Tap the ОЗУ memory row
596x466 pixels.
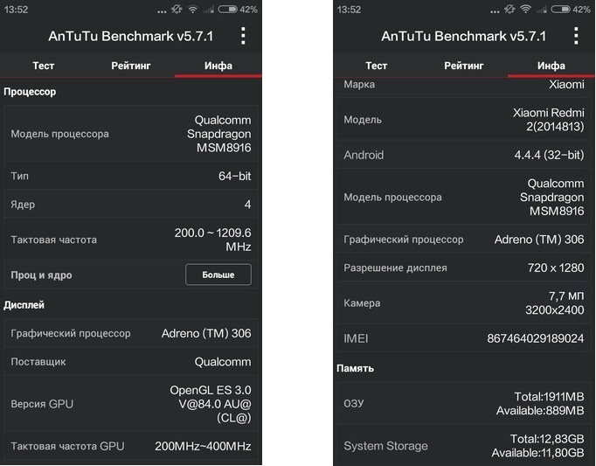pyautogui.click(x=464, y=403)
